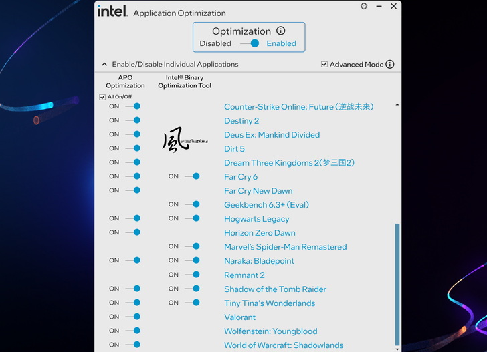The height and width of the screenshot is (352, 487).
Task: Click Shadow of the Tomb Raider name
Action: click(275, 289)
